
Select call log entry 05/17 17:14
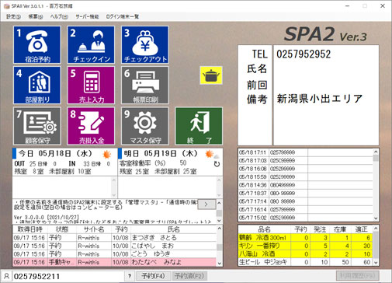coord(305,201)
